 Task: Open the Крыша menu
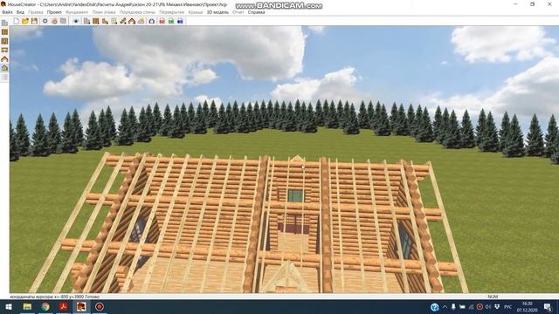pyautogui.click(x=196, y=12)
